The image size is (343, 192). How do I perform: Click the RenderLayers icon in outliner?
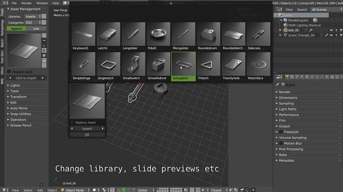[x=286, y=20]
